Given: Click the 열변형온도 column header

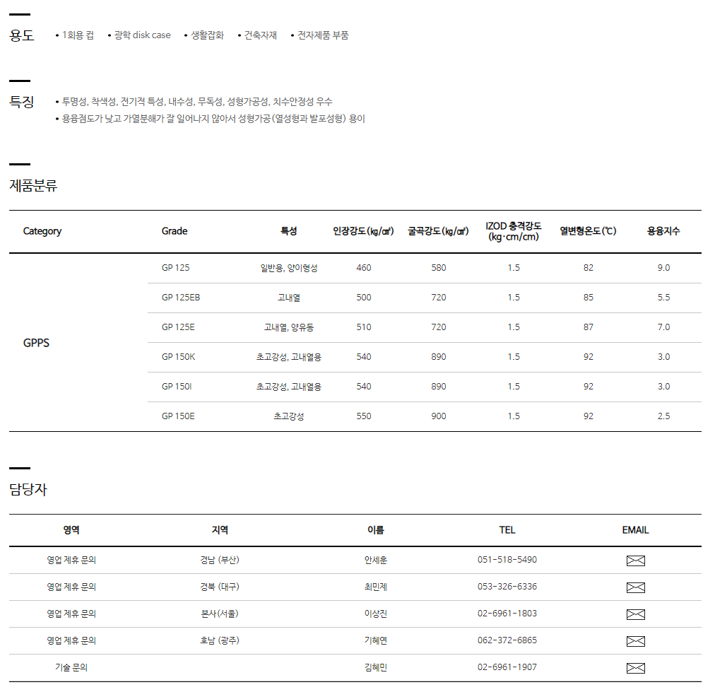Looking at the screenshot, I should tap(588, 231).
